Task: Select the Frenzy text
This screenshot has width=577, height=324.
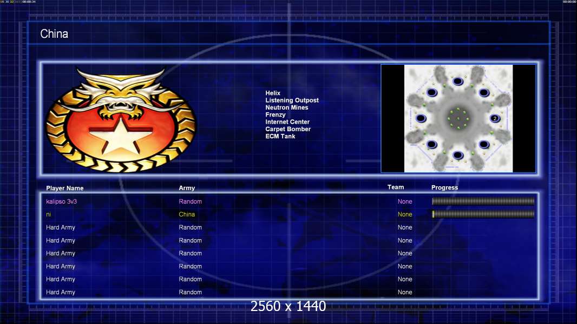Action: [276, 114]
